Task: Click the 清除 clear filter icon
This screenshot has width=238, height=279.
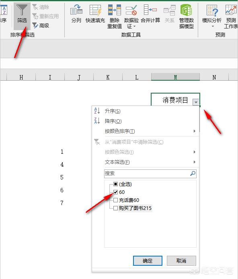Action: (35, 7)
